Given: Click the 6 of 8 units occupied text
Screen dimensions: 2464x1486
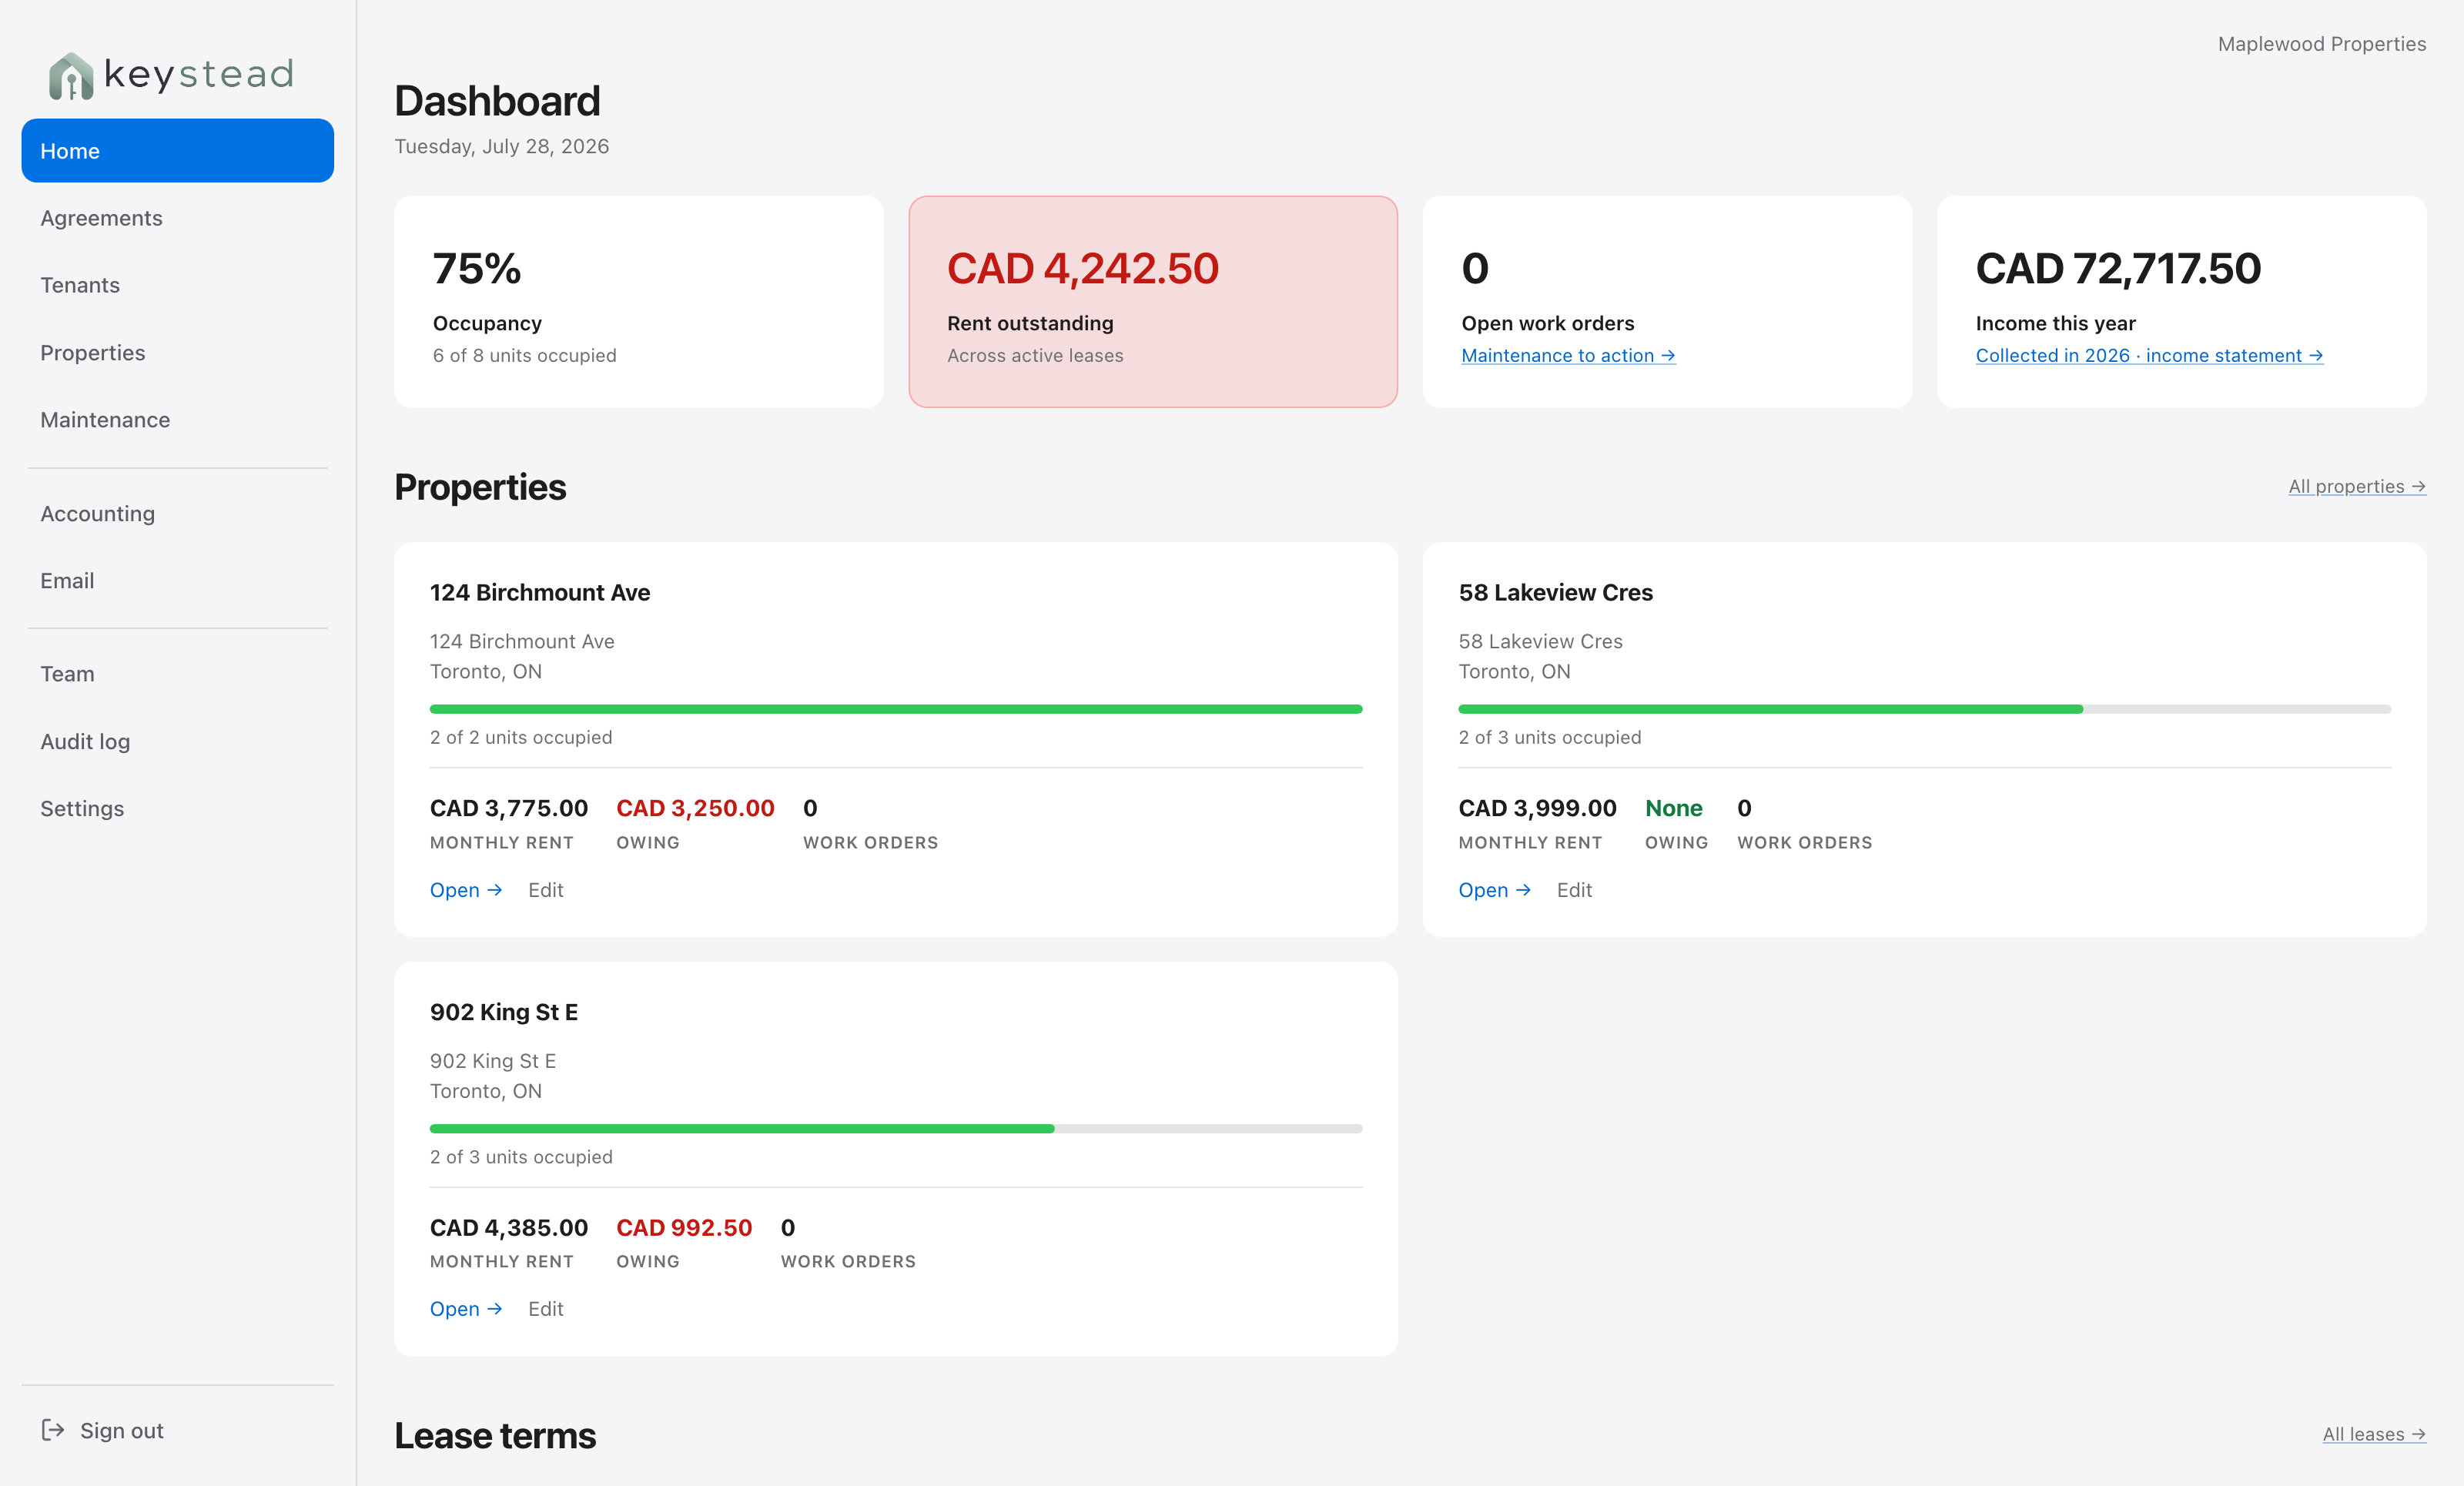Looking at the screenshot, I should click(524, 355).
